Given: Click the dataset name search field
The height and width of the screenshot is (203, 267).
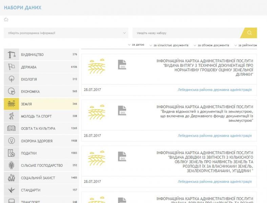Looking at the screenshot, I should [x=186, y=33].
